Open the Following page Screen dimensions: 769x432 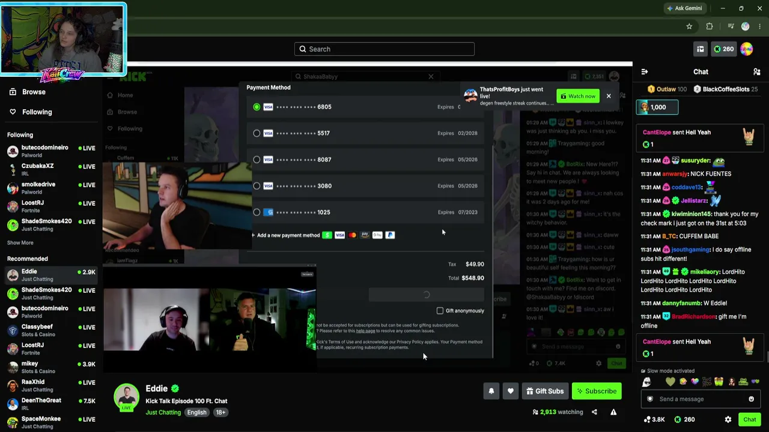pos(37,112)
